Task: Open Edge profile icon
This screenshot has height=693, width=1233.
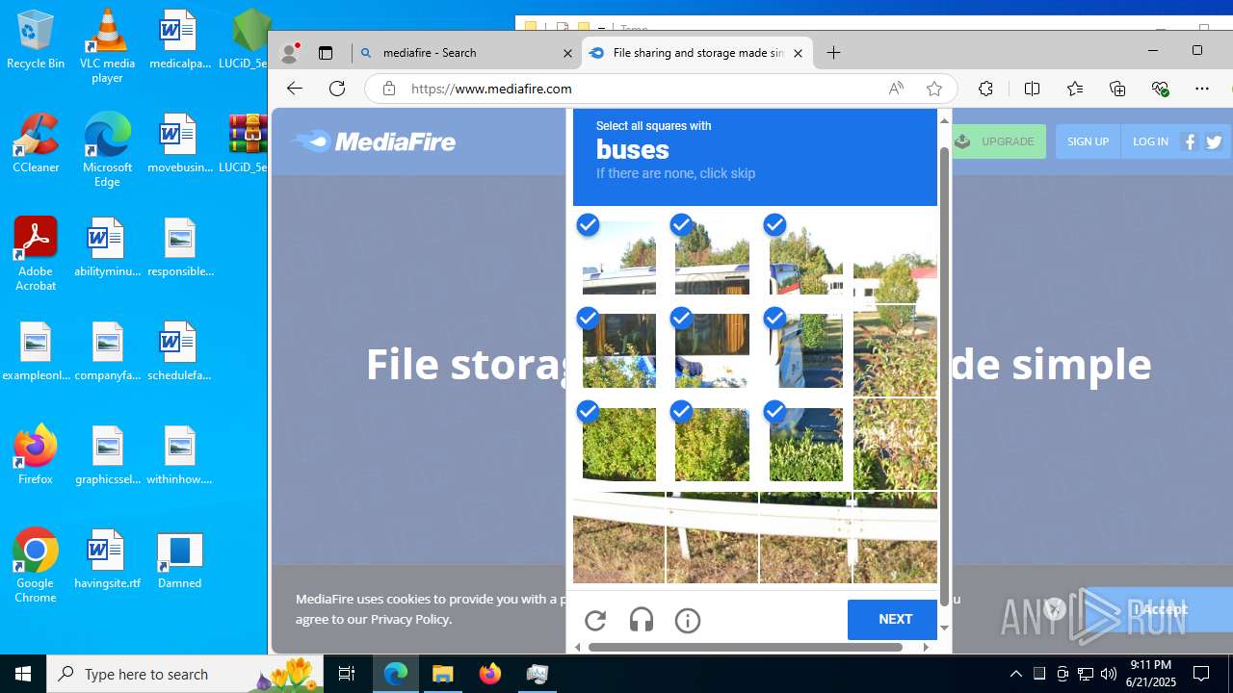Action: pos(289,53)
